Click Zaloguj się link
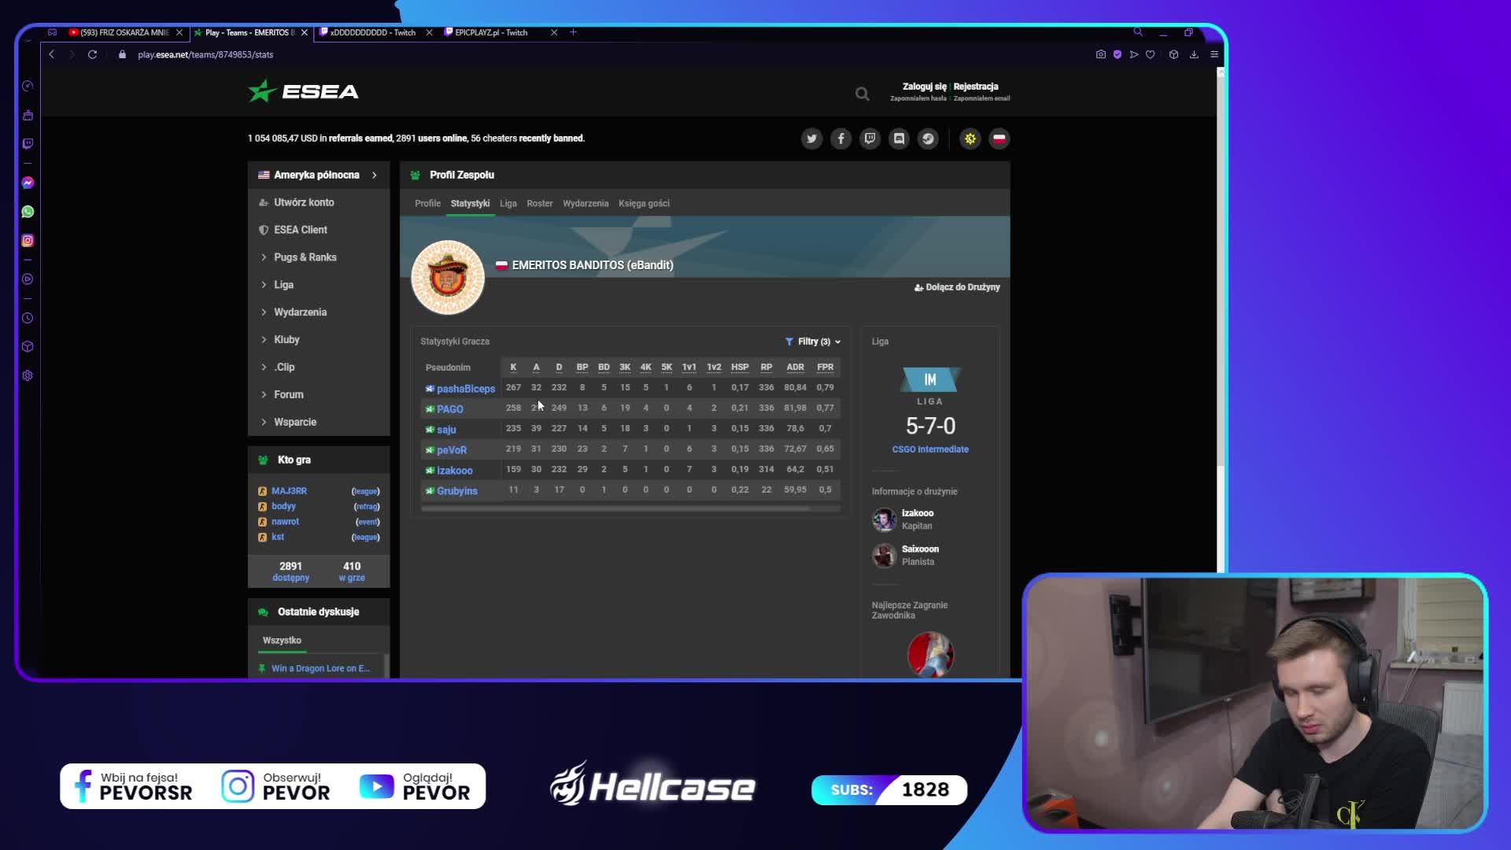This screenshot has width=1511, height=850. (x=925, y=87)
